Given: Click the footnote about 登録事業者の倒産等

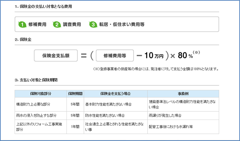Looking at the screenshot, I should tap(155, 69).
